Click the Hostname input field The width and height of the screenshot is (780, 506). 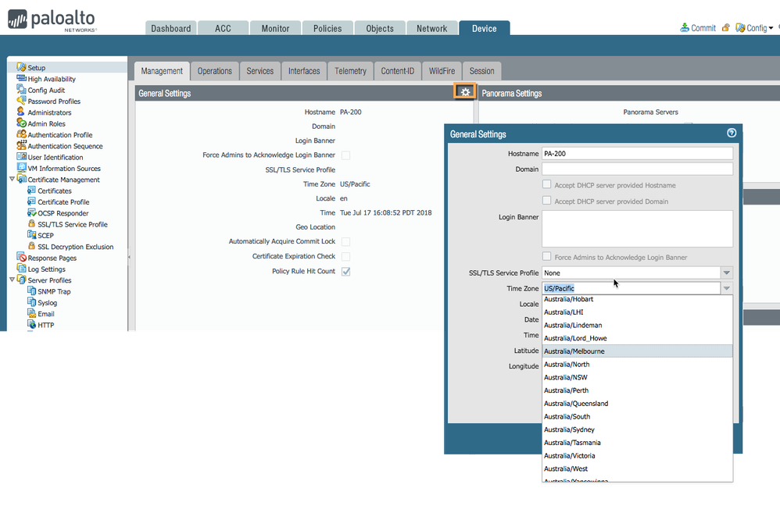[x=637, y=154]
